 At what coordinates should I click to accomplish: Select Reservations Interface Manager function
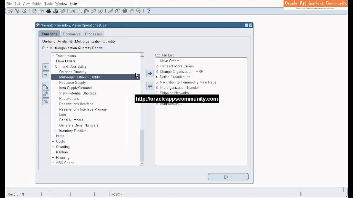point(84,109)
